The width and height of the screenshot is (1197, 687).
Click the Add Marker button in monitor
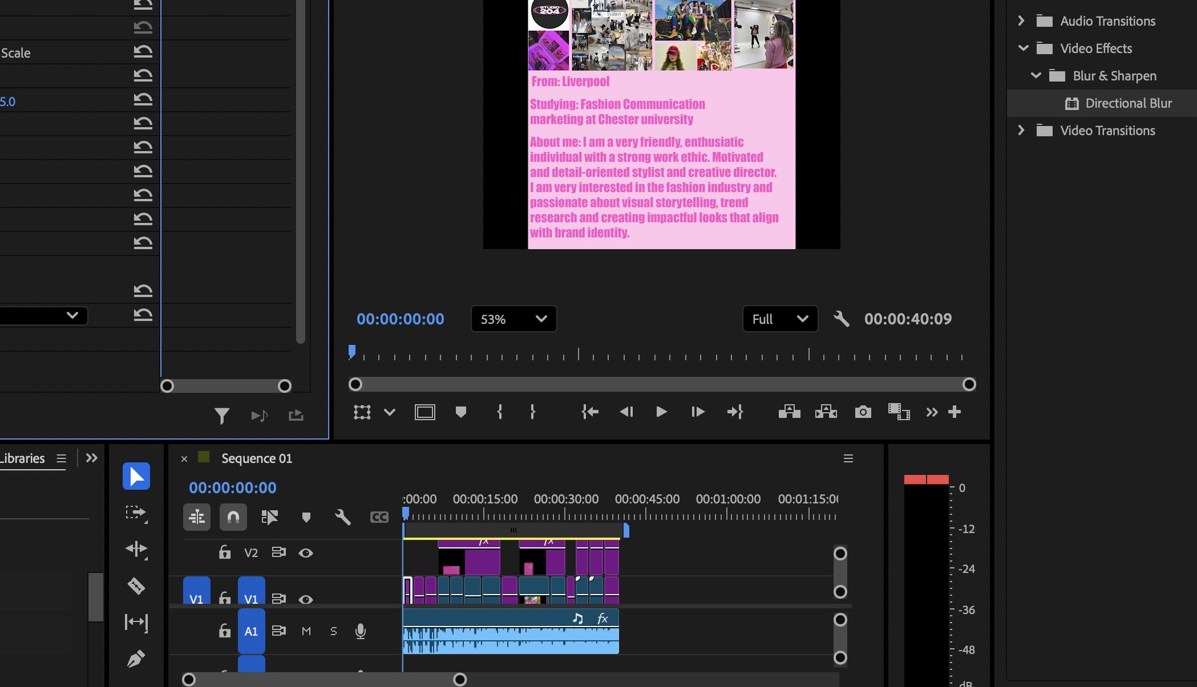(x=461, y=412)
